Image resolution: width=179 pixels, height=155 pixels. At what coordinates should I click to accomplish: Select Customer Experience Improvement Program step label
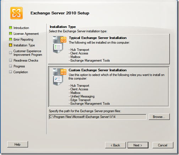(x=28, y=53)
